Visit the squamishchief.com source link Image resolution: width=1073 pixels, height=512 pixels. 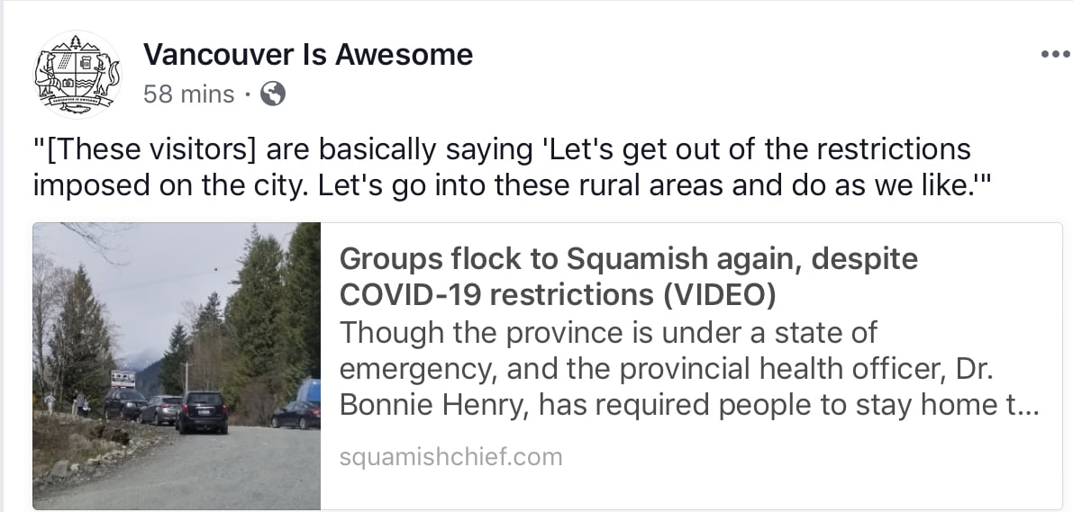tap(451, 456)
